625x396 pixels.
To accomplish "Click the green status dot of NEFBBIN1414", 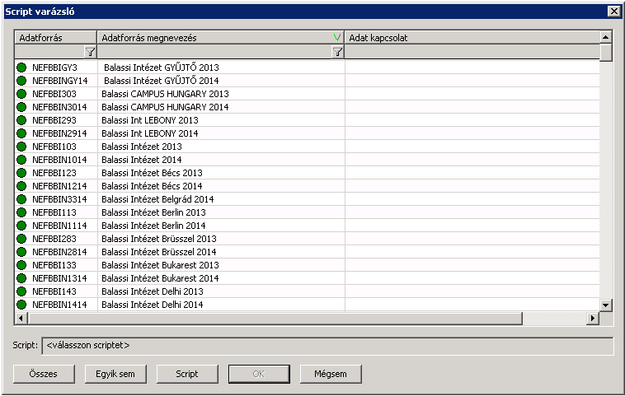I will pos(21,305).
